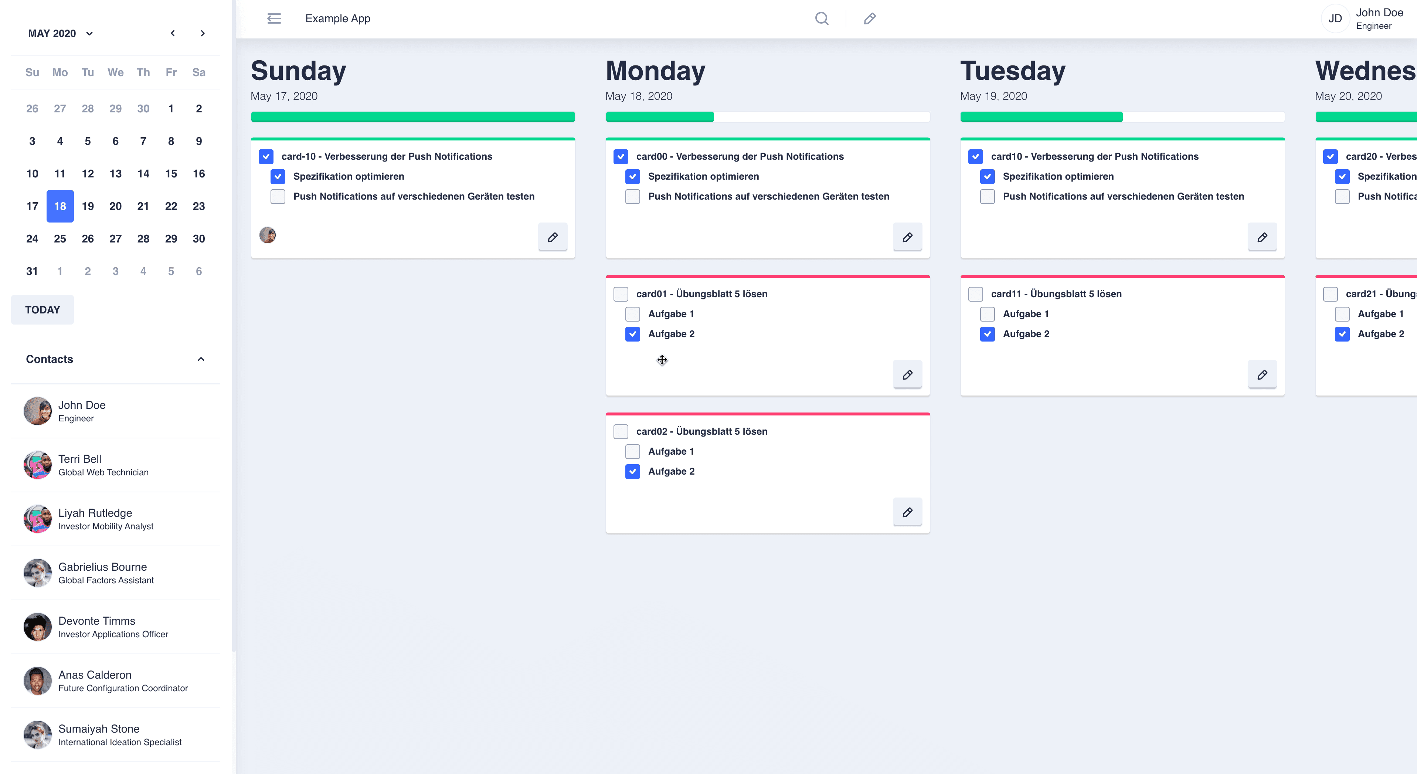The width and height of the screenshot is (1417, 774).
Task: Open the MAY 2020 month dropdown
Action: click(x=61, y=34)
